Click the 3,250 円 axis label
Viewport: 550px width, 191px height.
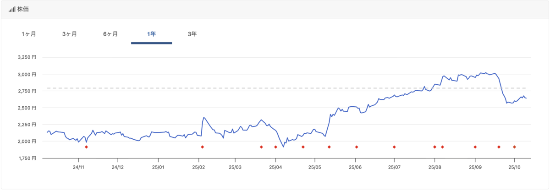pyautogui.click(x=26, y=57)
